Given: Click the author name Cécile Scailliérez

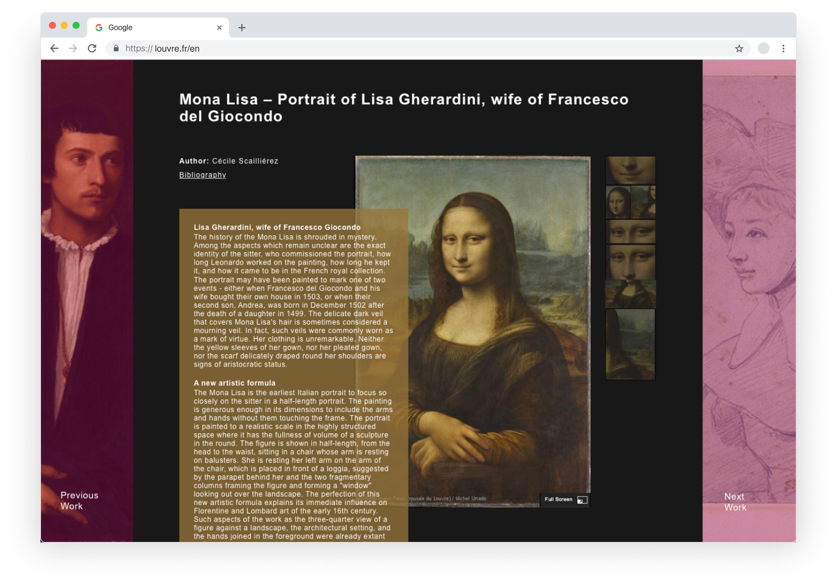Looking at the screenshot, I should tap(245, 161).
